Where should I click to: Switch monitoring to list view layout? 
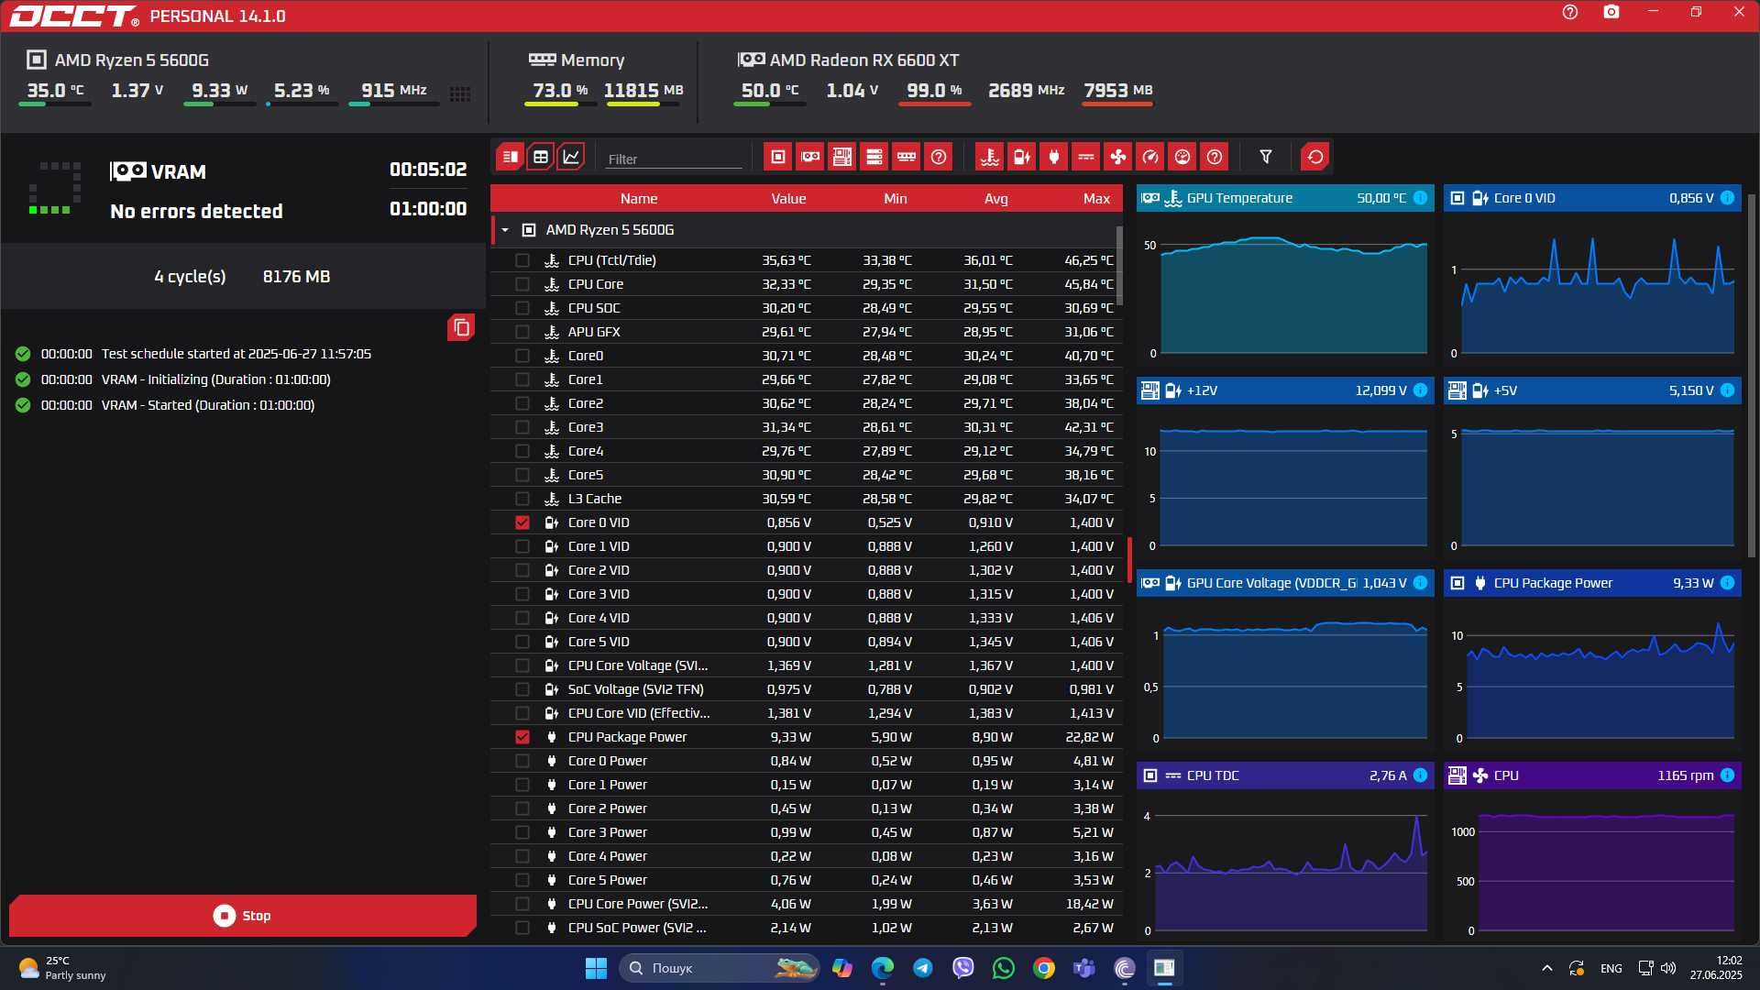pyautogui.click(x=510, y=157)
